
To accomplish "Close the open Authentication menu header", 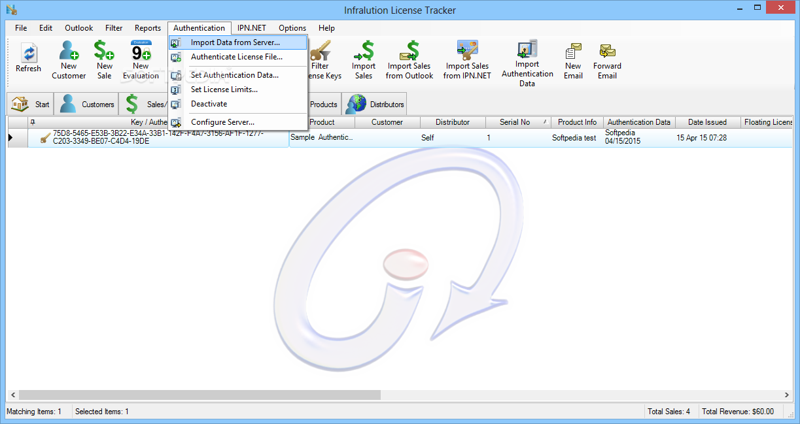I will (200, 28).
